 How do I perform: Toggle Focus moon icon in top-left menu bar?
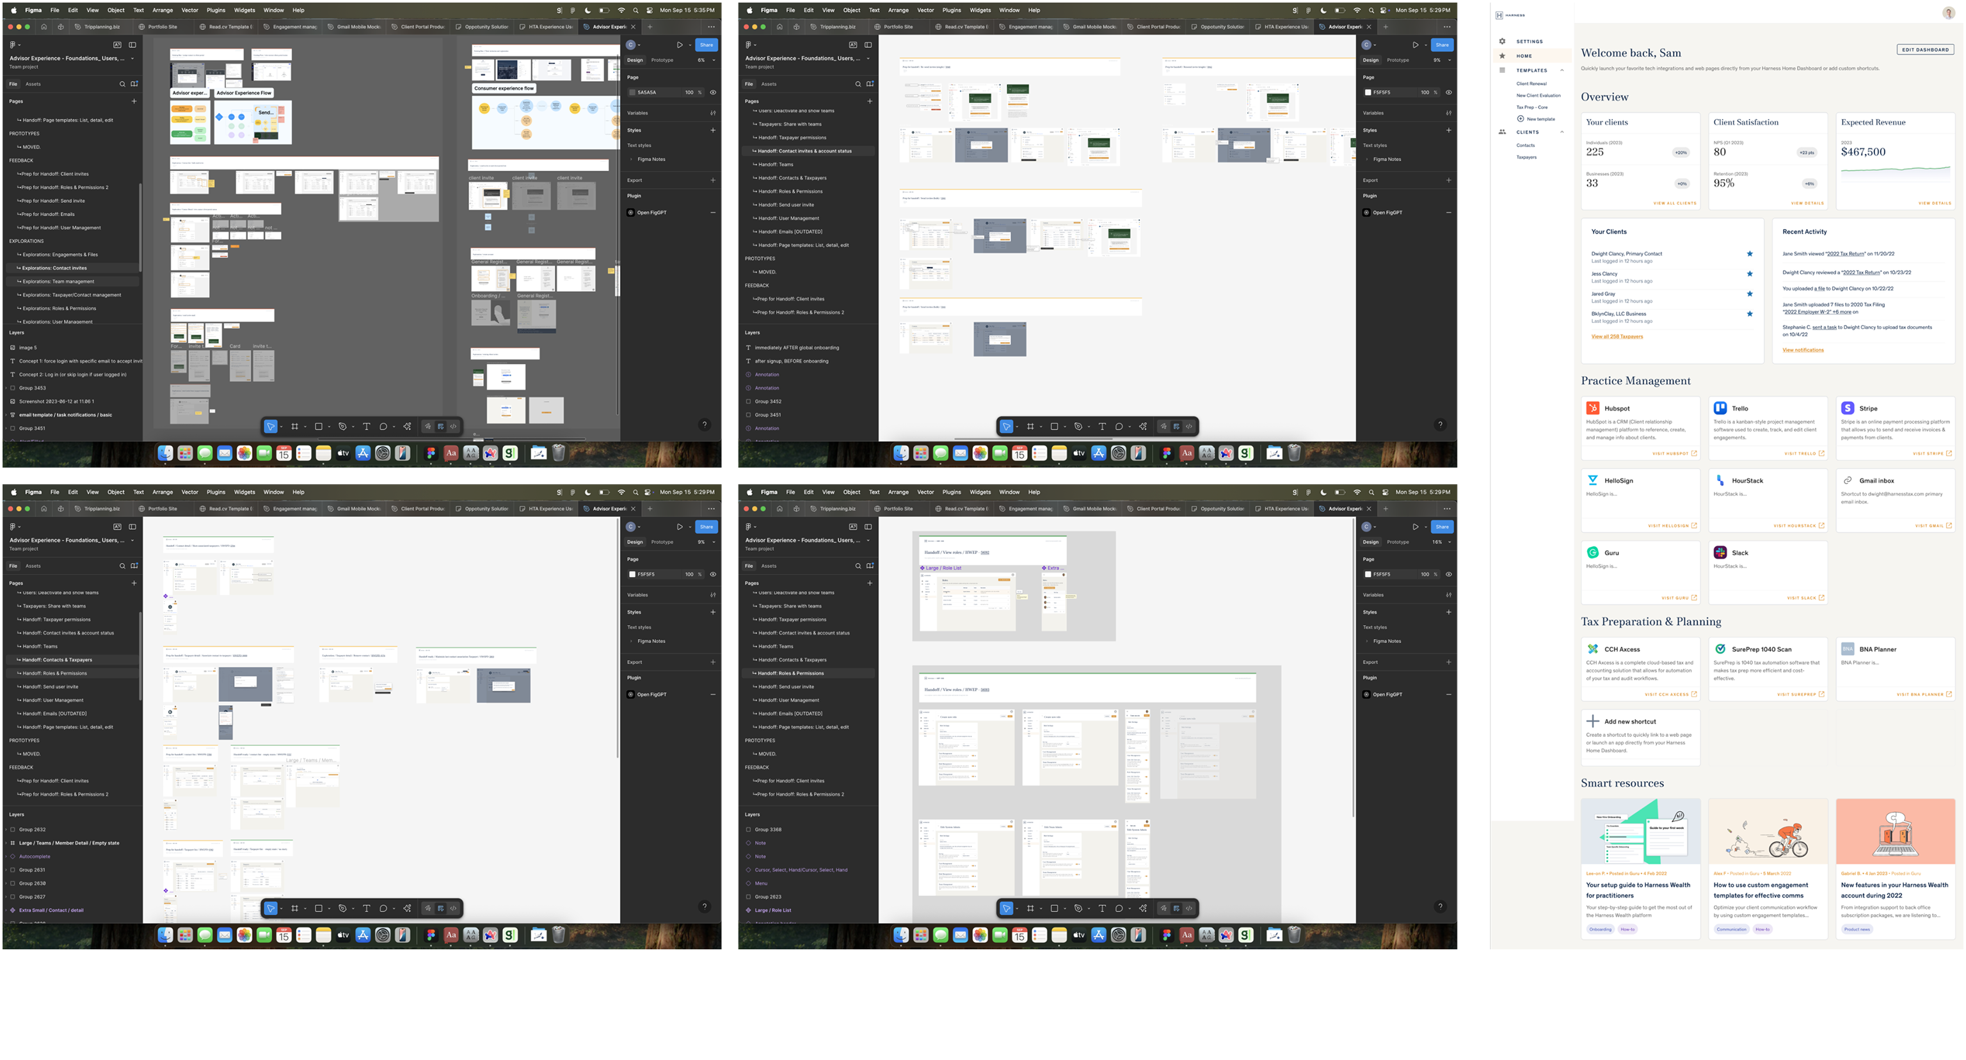[x=587, y=11]
